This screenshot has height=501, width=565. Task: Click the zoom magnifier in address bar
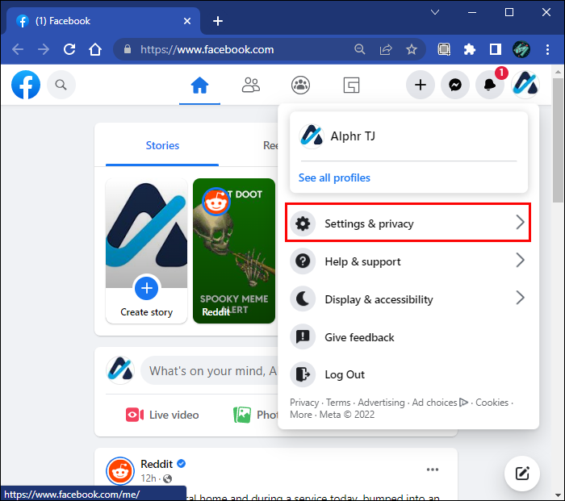[x=360, y=49]
